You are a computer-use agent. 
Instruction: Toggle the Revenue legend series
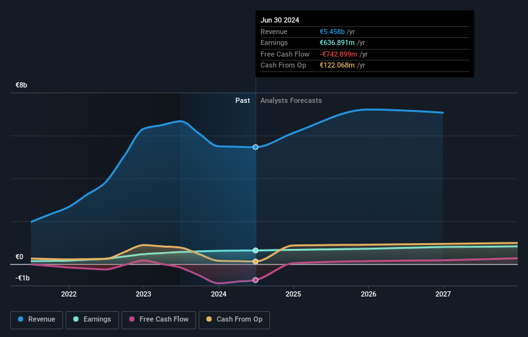click(x=37, y=320)
